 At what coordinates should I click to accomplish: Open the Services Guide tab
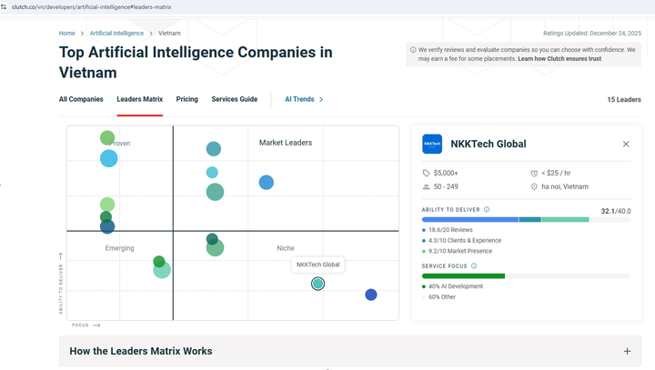pos(235,99)
